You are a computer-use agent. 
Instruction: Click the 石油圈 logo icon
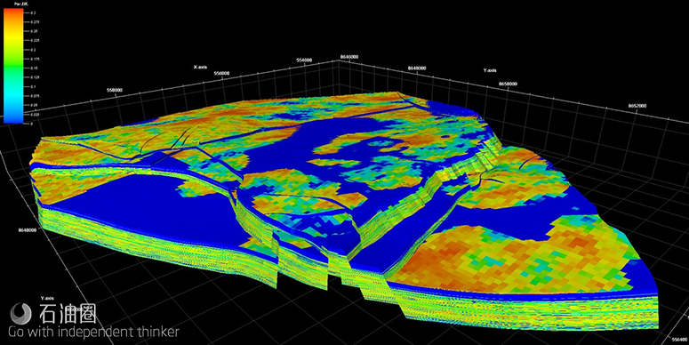pyautogui.click(x=21, y=312)
